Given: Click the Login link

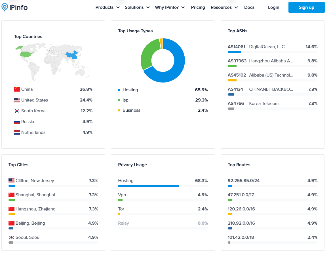Looking at the screenshot, I should tap(273, 7).
